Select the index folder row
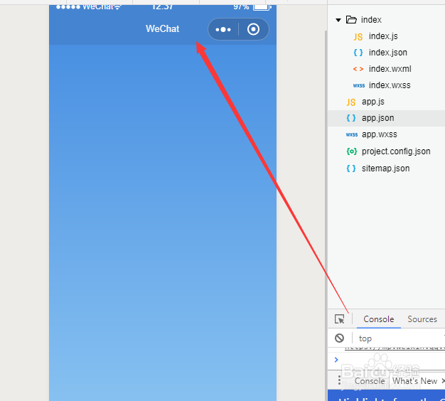 pyautogui.click(x=386, y=20)
